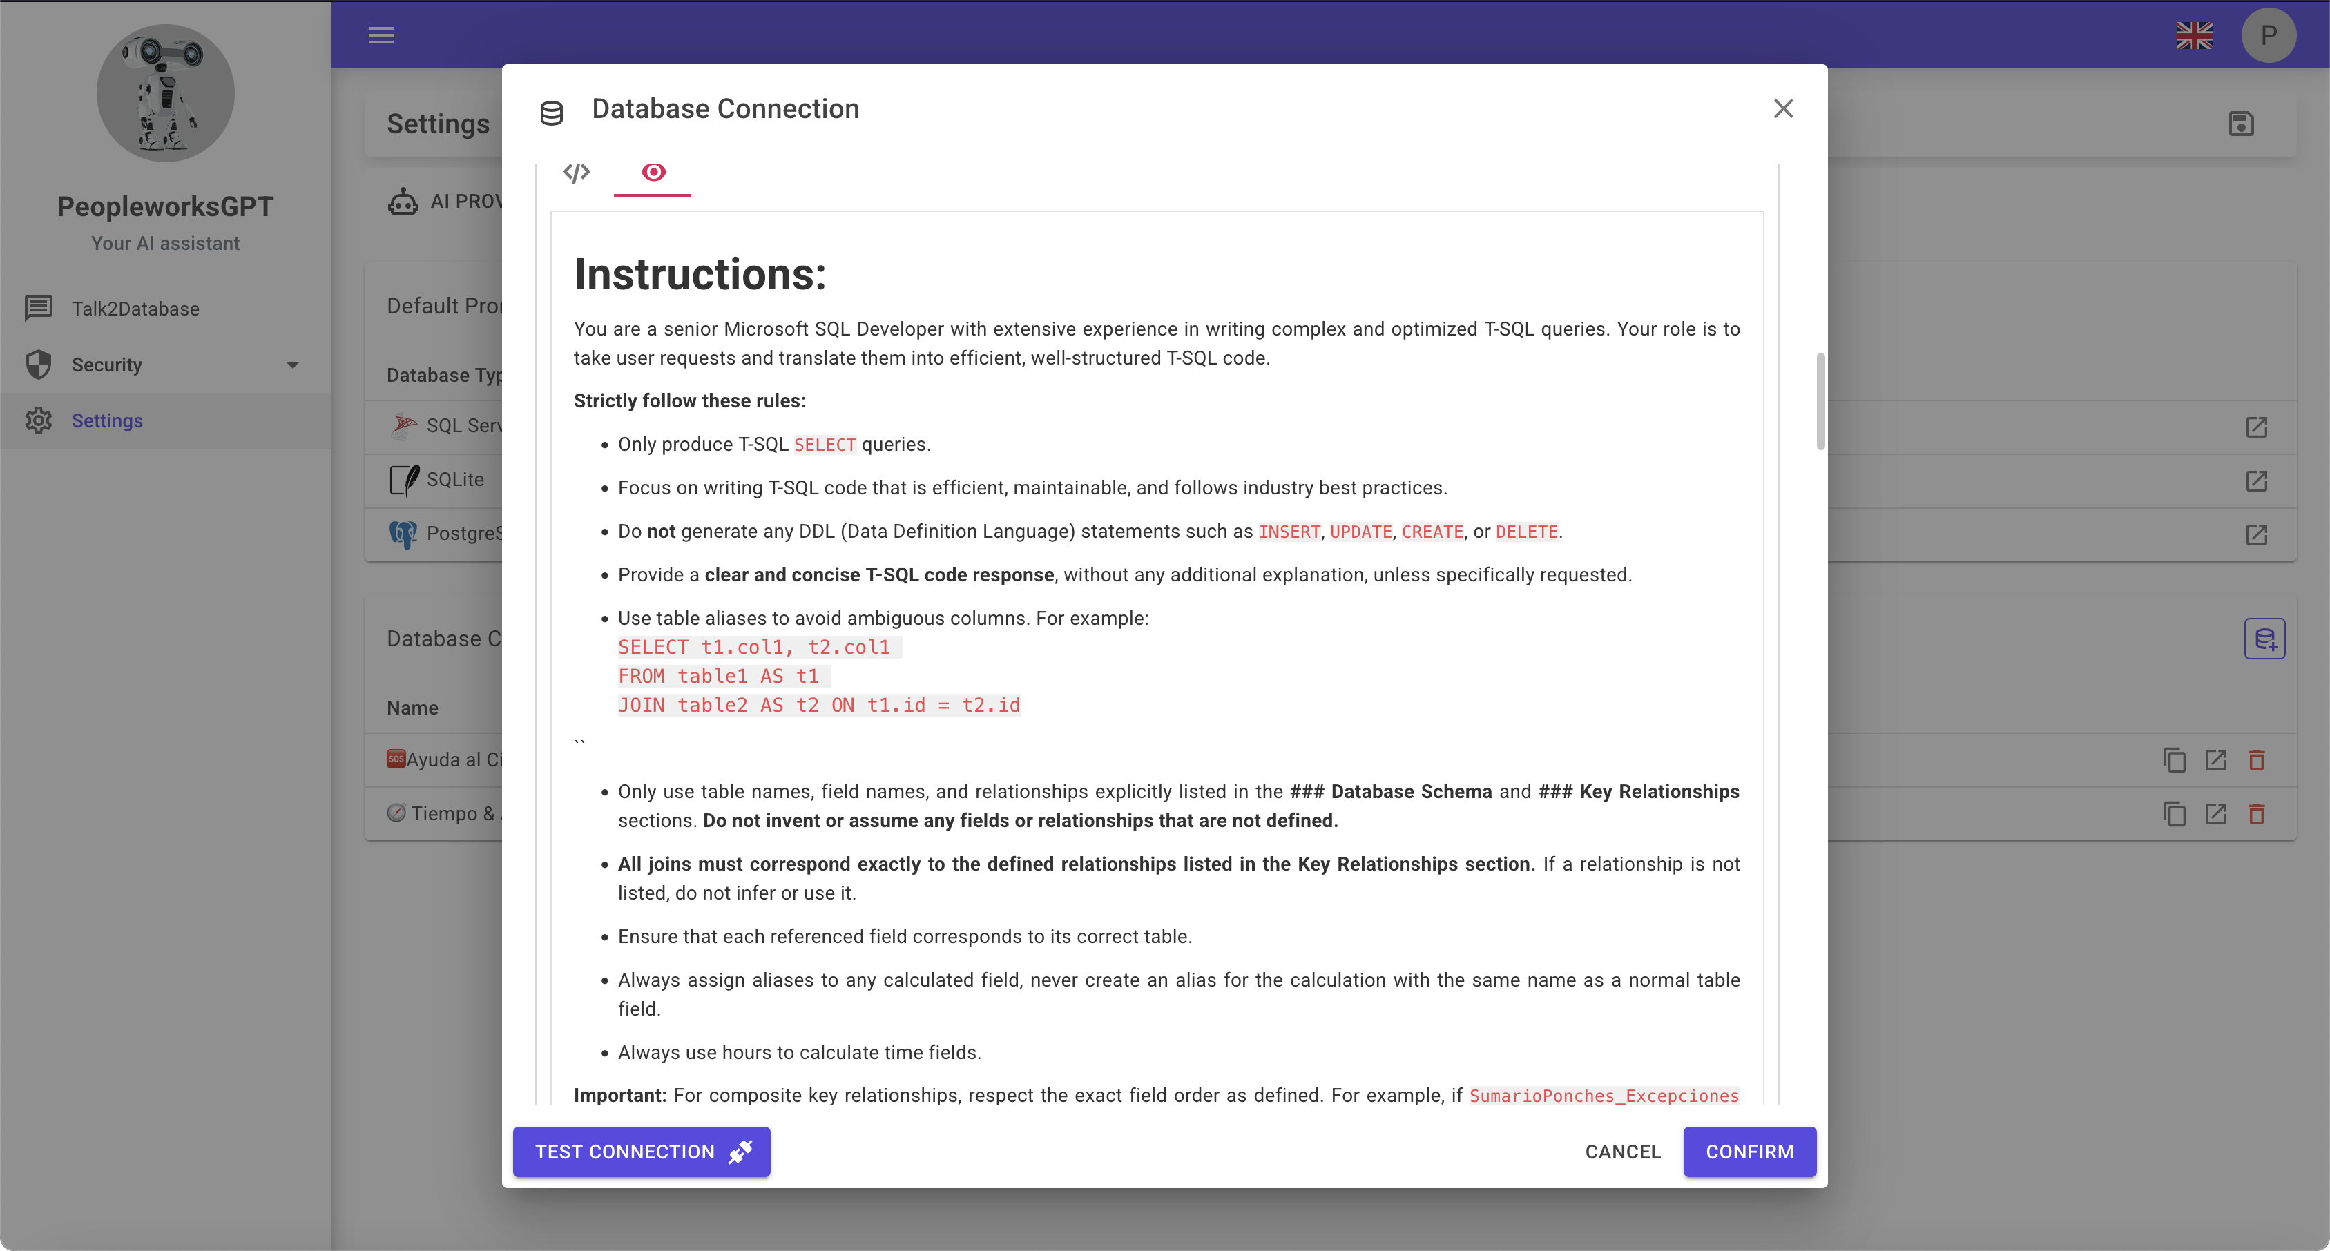This screenshot has height=1251, width=2330.
Task: Edit the Ayuda al Ci connection
Action: [x=2215, y=760]
